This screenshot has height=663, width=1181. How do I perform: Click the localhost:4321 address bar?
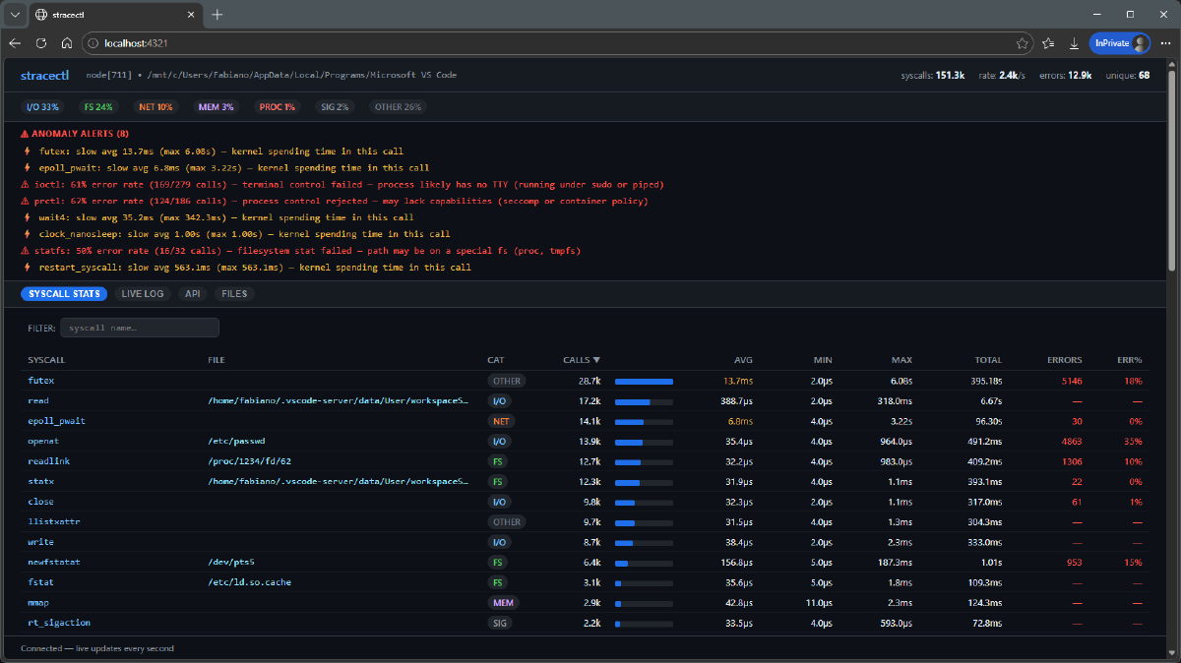556,43
